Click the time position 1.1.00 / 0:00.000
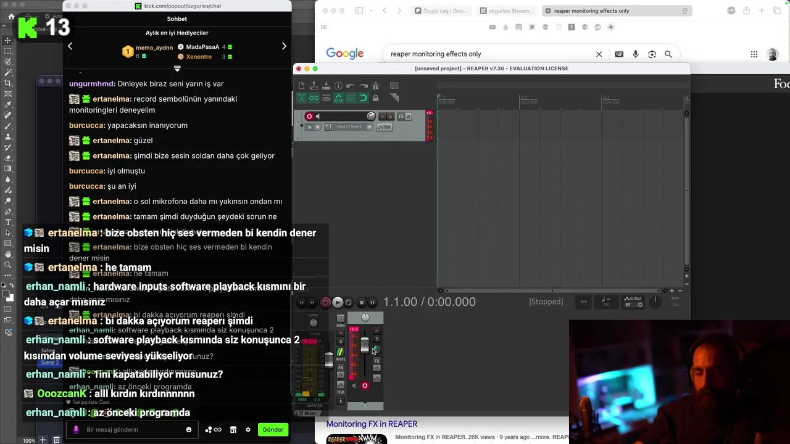Image resolution: width=790 pixels, height=444 pixels. click(x=430, y=302)
